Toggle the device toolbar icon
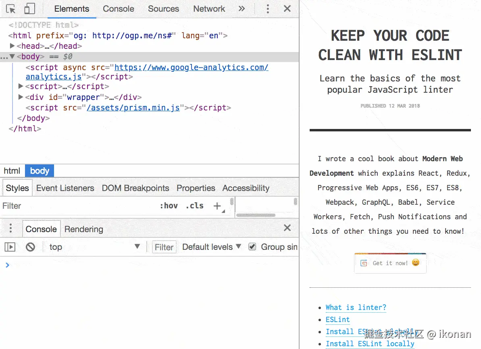The width and height of the screenshot is (481, 349). [29, 8]
